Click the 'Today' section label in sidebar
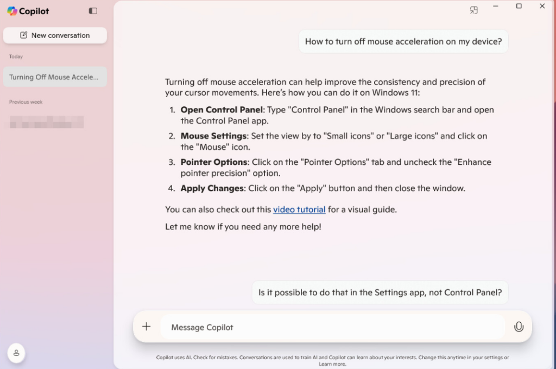Viewport: 556px width, 369px height. (16, 56)
